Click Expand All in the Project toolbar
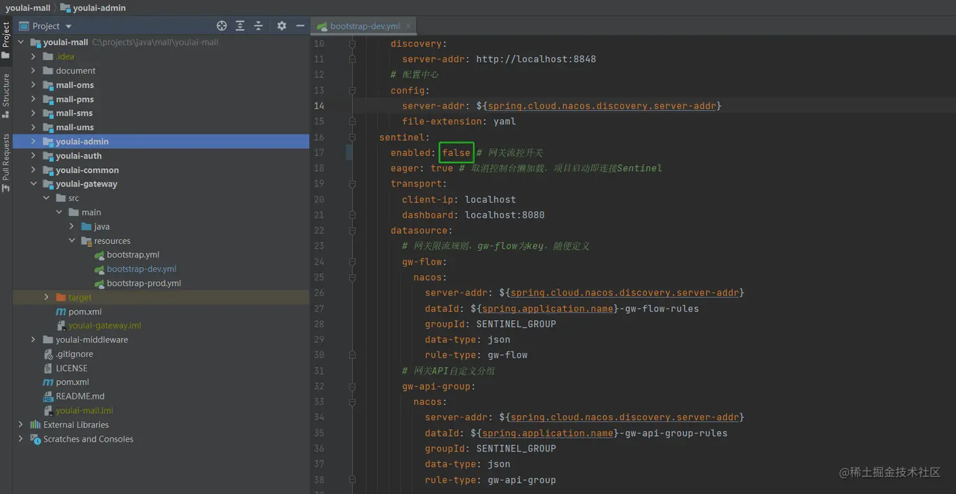The height and width of the screenshot is (494, 956). (240, 26)
